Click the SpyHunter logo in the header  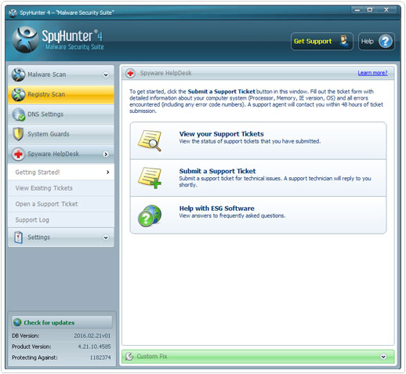26,40
